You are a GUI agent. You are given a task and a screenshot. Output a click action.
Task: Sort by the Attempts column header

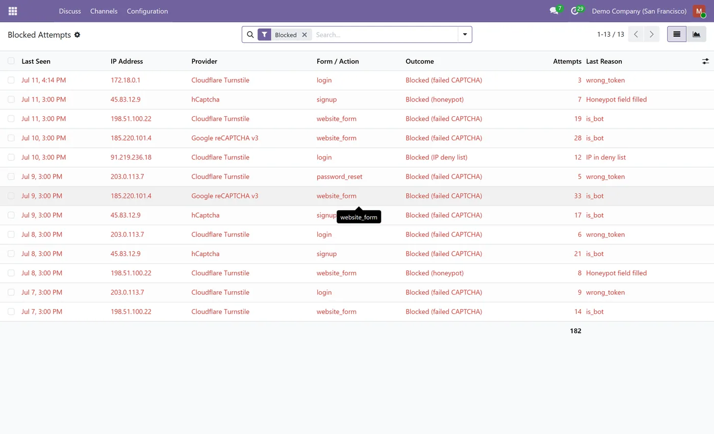[567, 61]
